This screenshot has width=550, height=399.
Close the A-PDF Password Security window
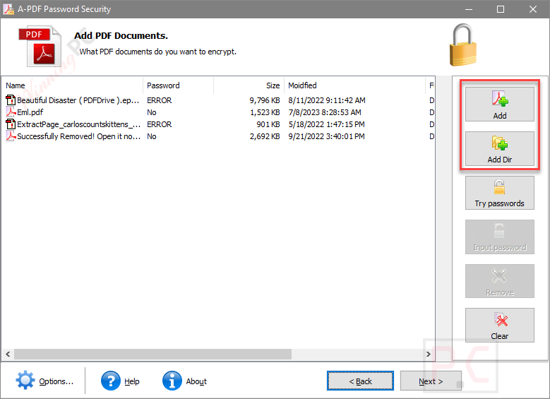(x=533, y=9)
